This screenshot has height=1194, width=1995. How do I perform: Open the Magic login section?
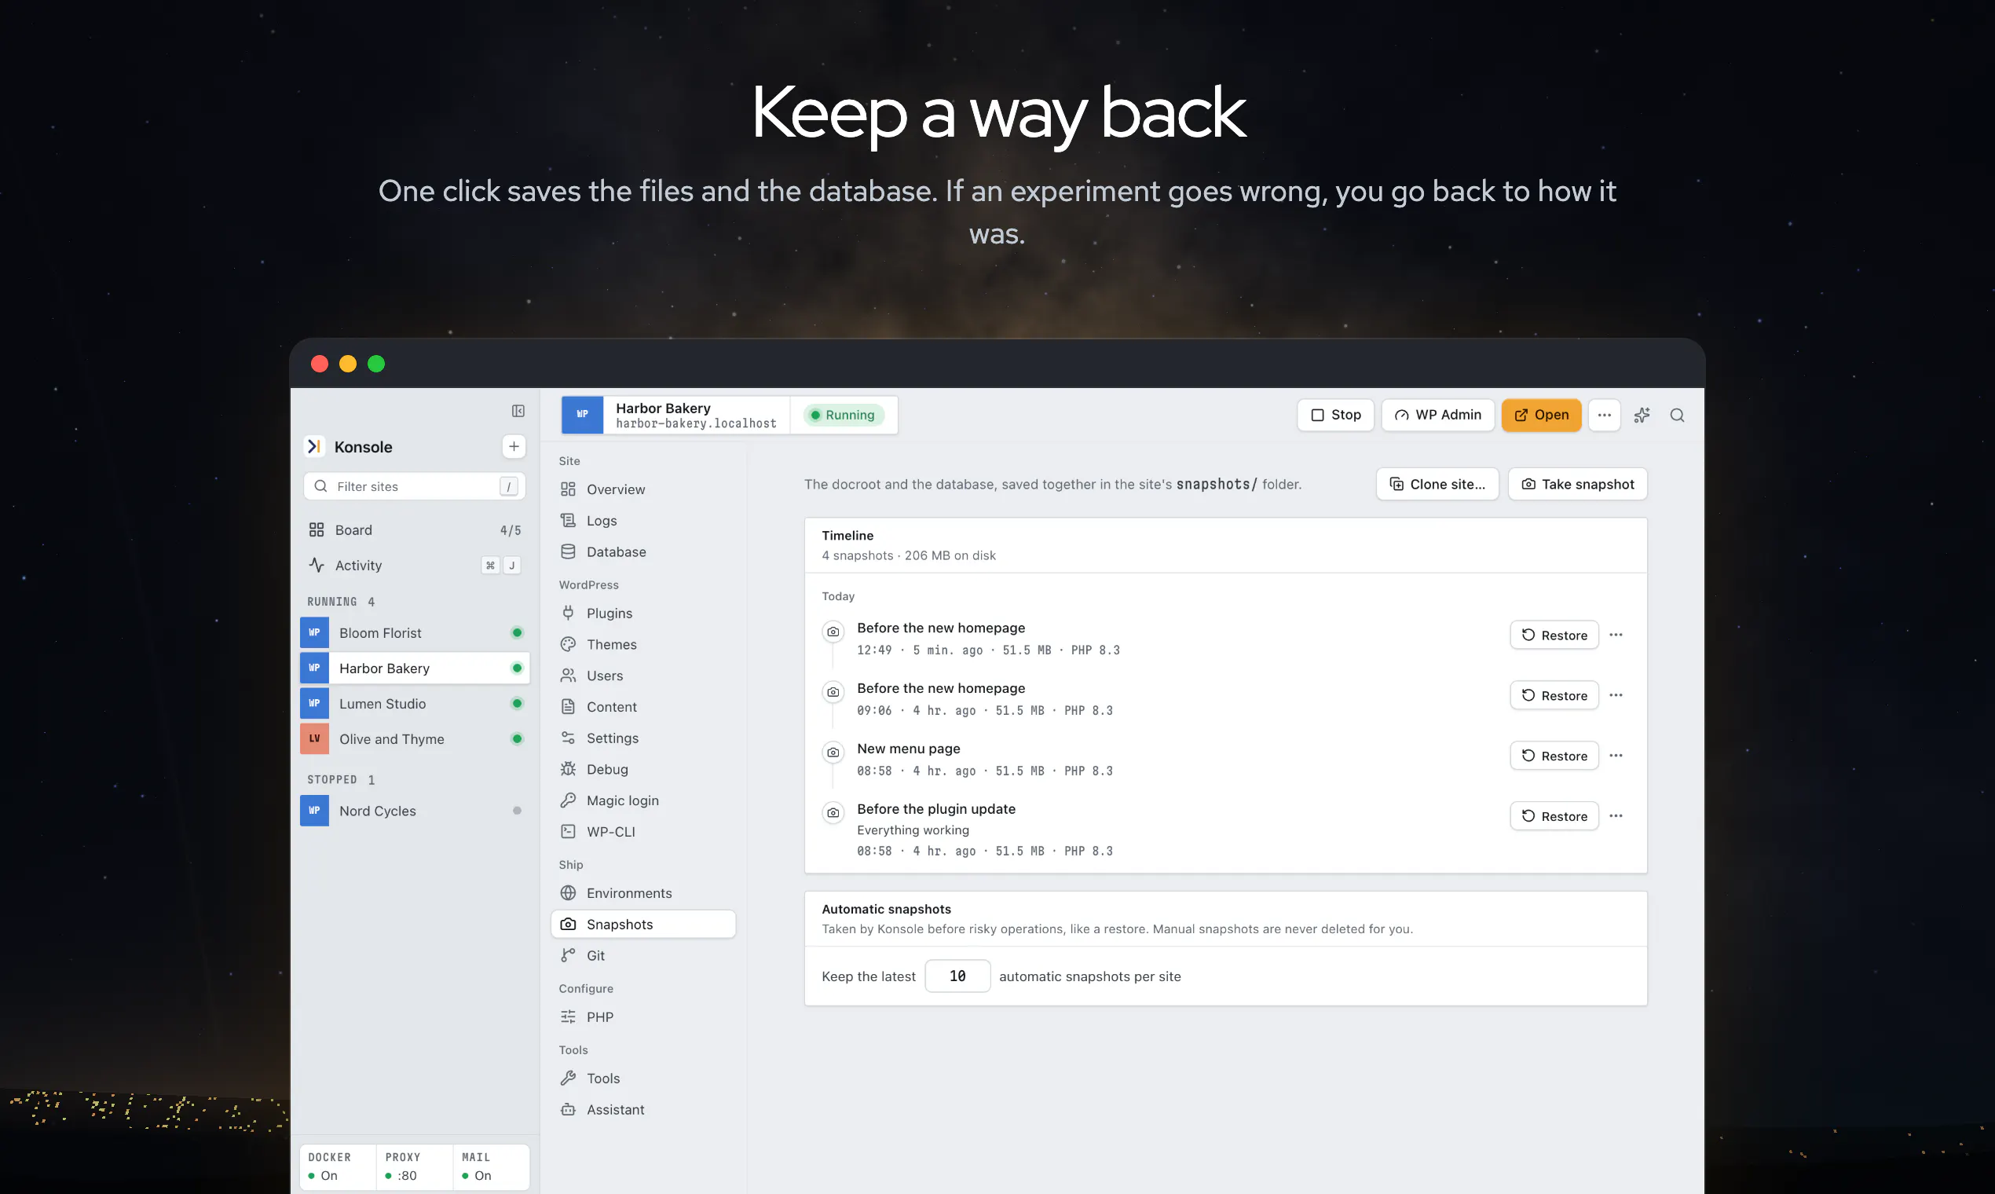click(642, 800)
